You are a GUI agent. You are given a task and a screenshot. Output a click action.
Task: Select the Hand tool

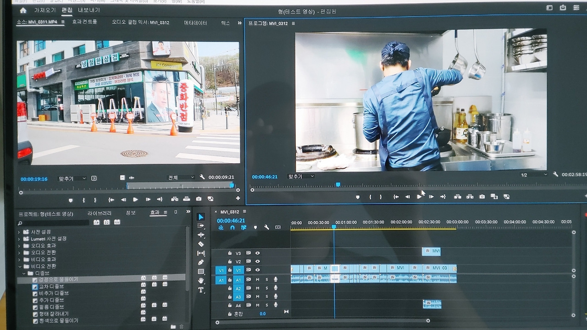pos(201,280)
